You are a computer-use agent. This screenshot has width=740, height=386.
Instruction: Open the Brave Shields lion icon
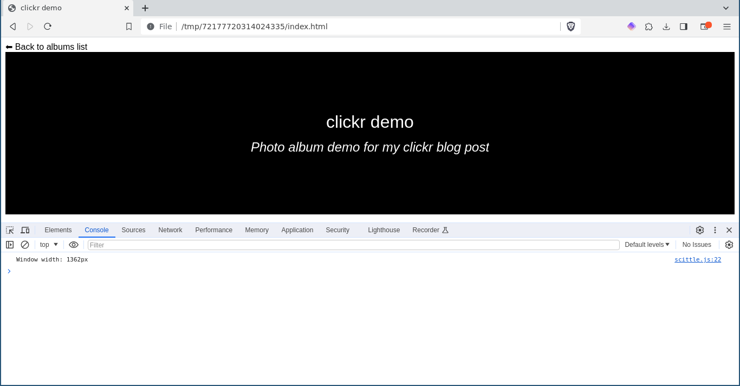coord(570,27)
